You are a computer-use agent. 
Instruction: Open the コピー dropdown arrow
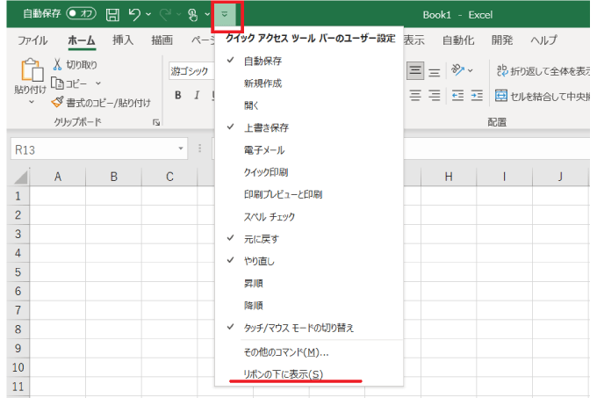98,83
